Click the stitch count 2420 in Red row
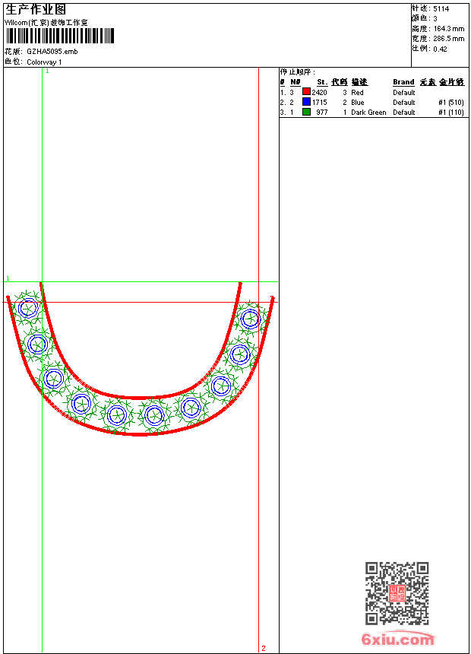471x654 pixels. point(319,93)
